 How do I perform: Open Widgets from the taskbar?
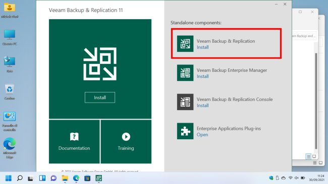tap(42, 178)
